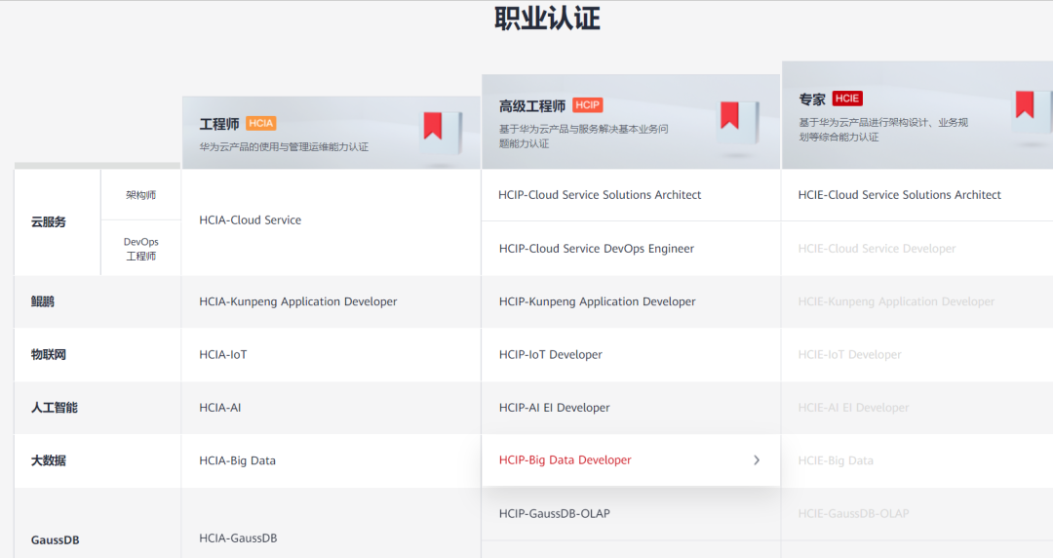Click the bookmark icon in the 高级工程师 HCIP header
The image size is (1053, 558).
pyautogui.click(x=729, y=116)
